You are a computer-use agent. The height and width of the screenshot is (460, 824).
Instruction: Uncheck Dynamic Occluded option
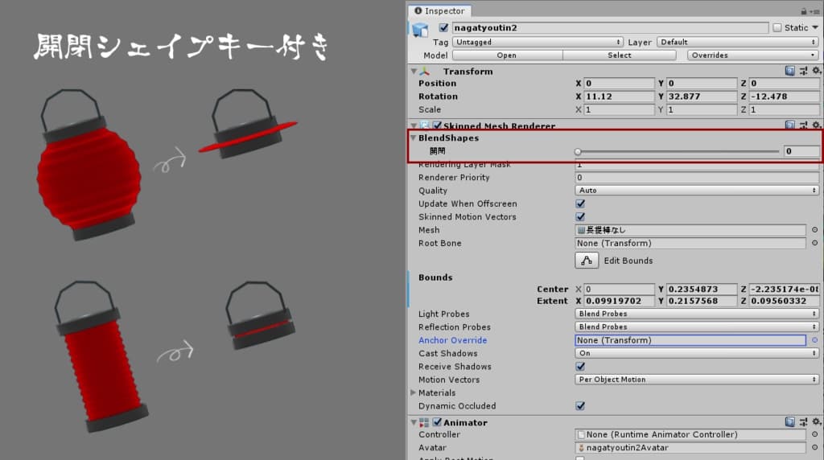pos(580,406)
